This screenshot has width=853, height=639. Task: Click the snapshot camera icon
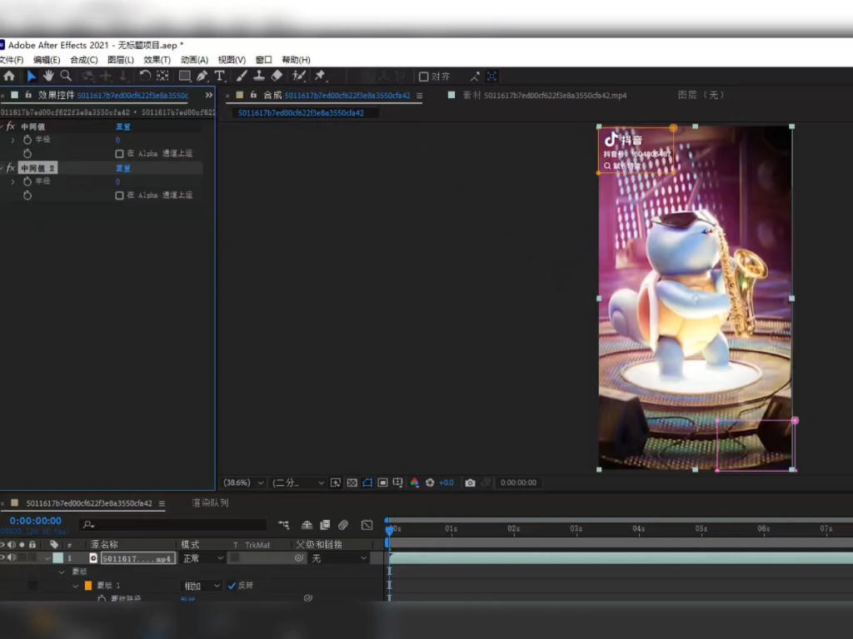(470, 483)
